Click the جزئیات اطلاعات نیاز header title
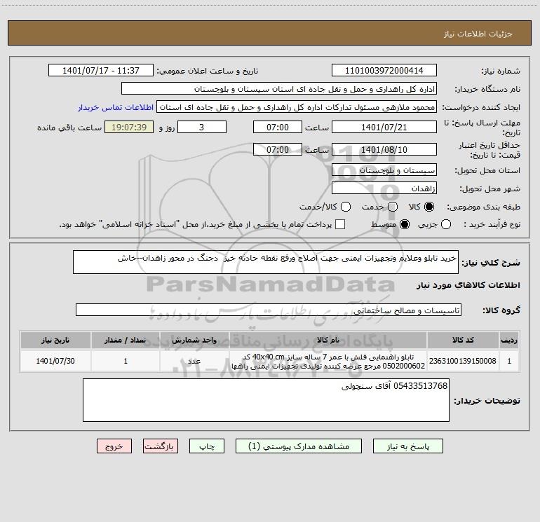The width and height of the screenshot is (540, 522). point(478,34)
